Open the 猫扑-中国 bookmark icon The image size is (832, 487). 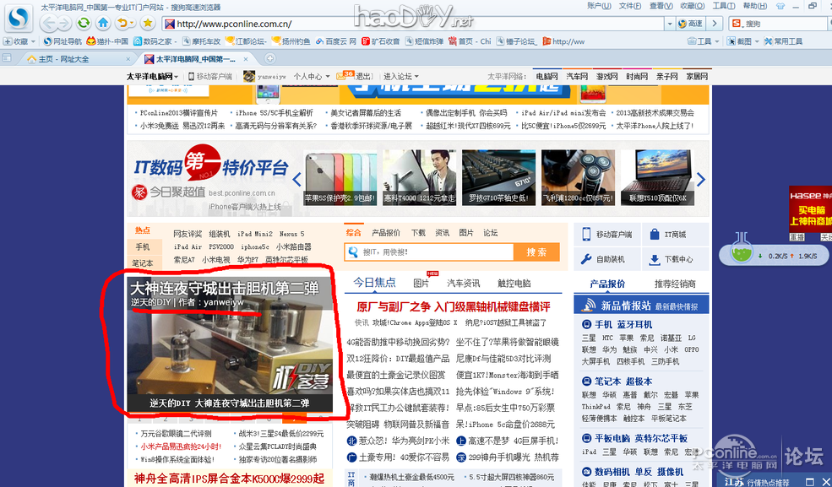coord(90,41)
